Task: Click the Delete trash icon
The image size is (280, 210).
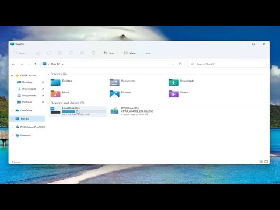Action: pos(93,53)
